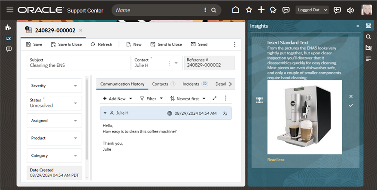377x190 pixels.
Task: Click the translate icon on Julie H message
Action: (225, 113)
